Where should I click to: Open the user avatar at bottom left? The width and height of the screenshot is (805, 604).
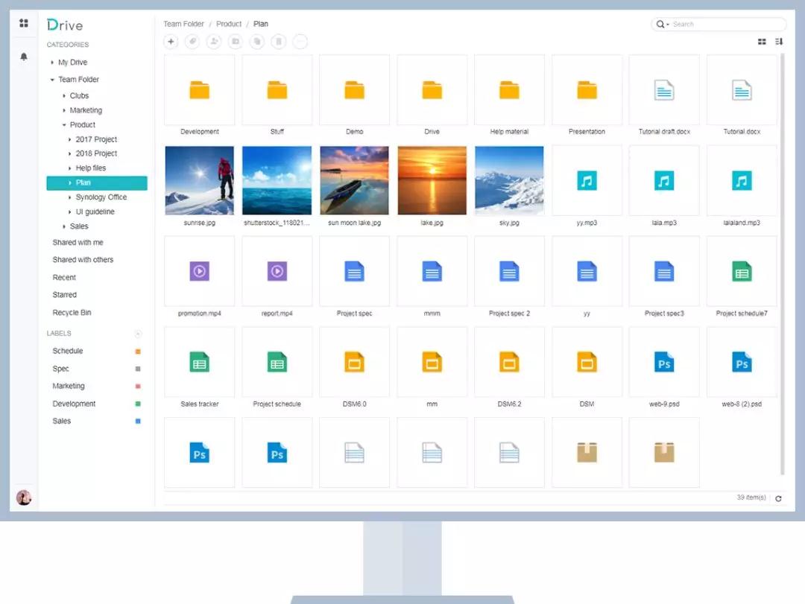pos(24,497)
